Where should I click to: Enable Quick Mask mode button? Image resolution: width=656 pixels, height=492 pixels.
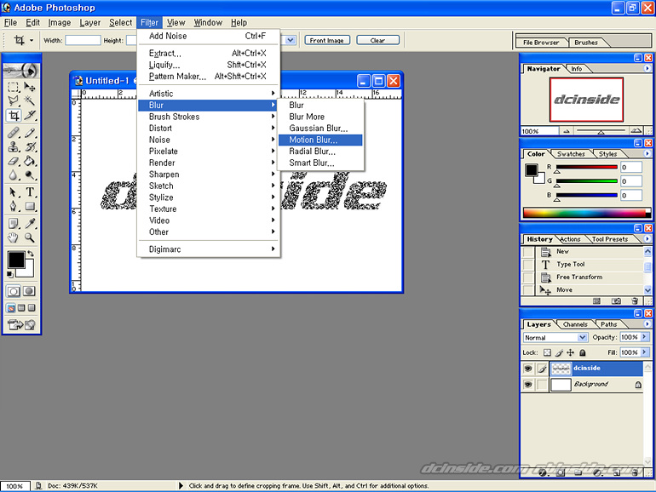point(29,291)
